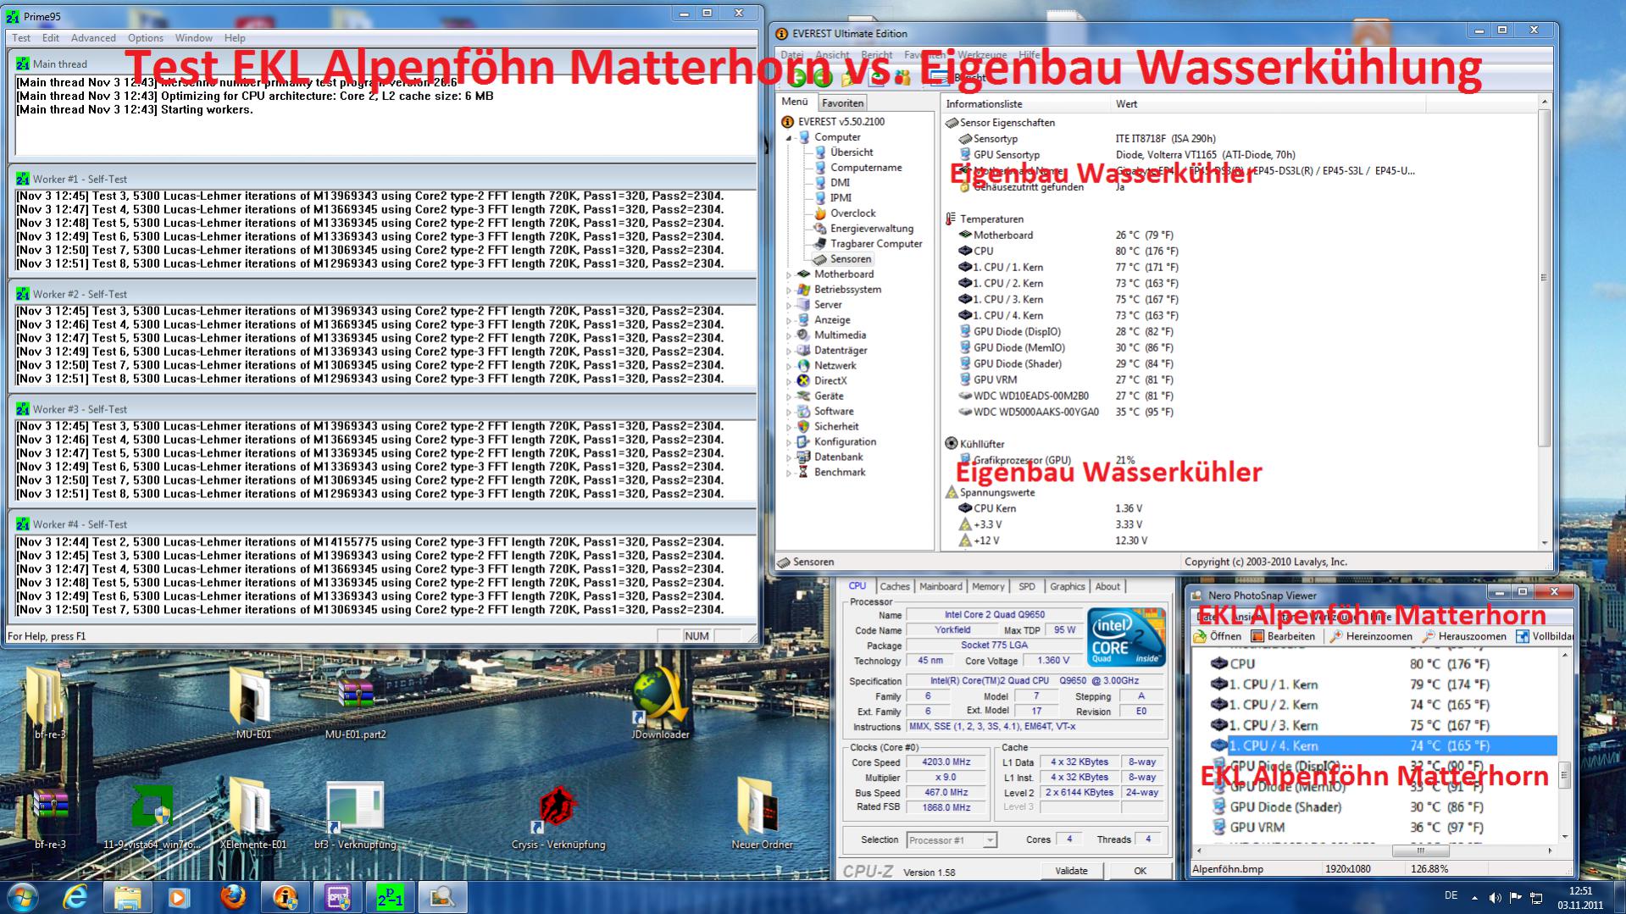
Task: Expand the Server node in EVEREST tree
Action: [789, 305]
